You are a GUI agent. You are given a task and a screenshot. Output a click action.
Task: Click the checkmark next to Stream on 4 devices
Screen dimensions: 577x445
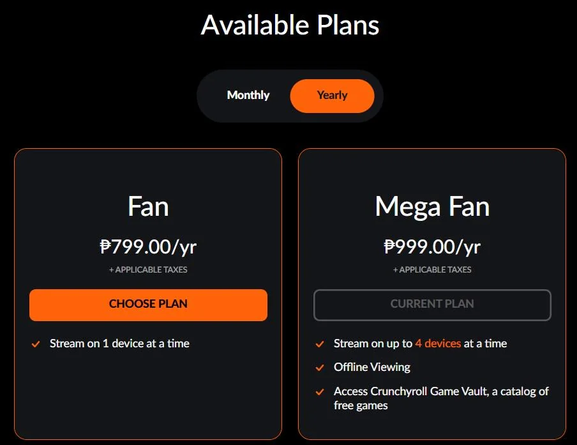click(320, 343)
